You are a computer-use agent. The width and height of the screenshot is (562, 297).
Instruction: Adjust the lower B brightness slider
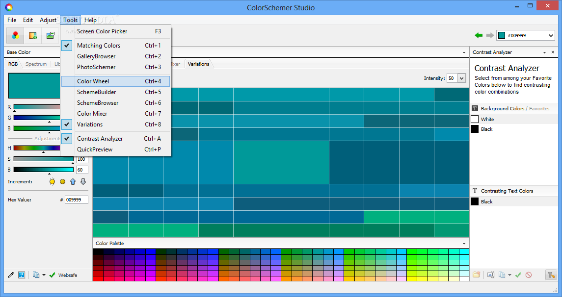[x=43, y=170]
